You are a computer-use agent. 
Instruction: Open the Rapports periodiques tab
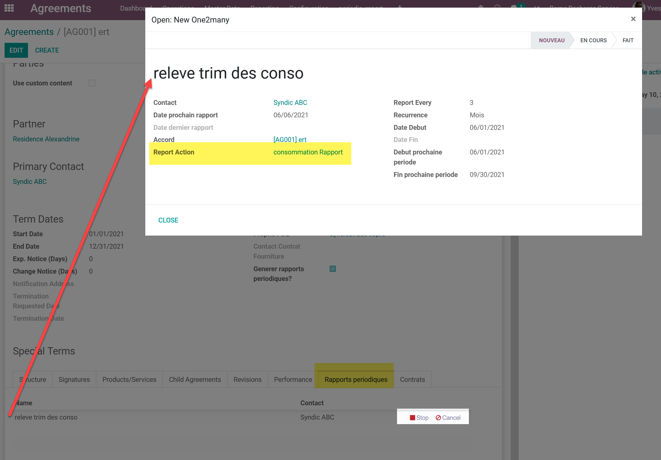click(x=356, y=379)
